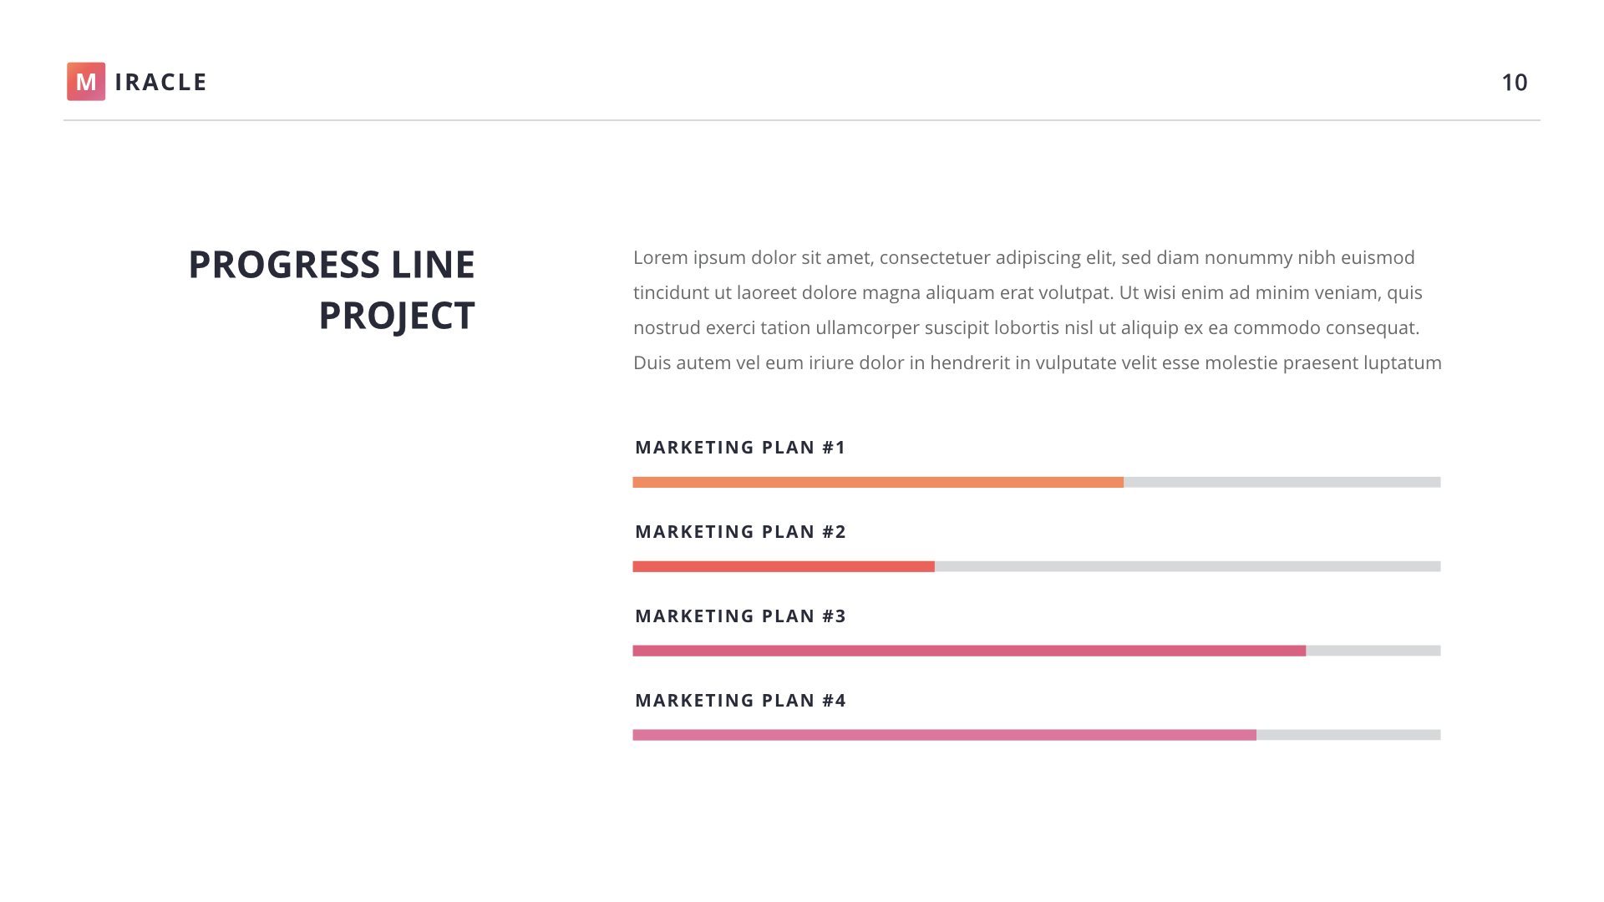Select the PROGRESS LINE heading line

click(332, 265)
